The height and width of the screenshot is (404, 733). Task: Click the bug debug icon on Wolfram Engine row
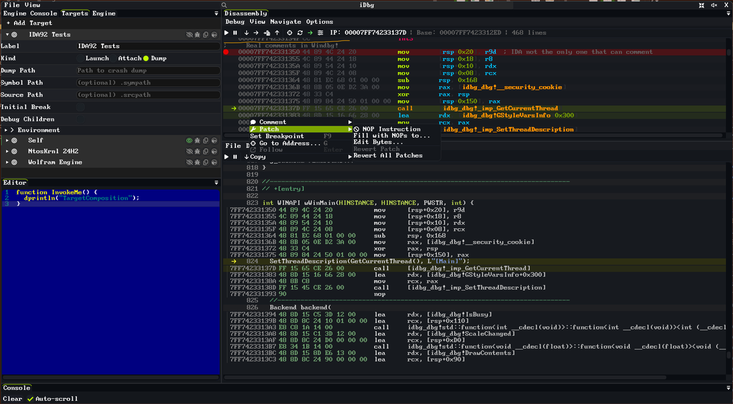point(197,162)
